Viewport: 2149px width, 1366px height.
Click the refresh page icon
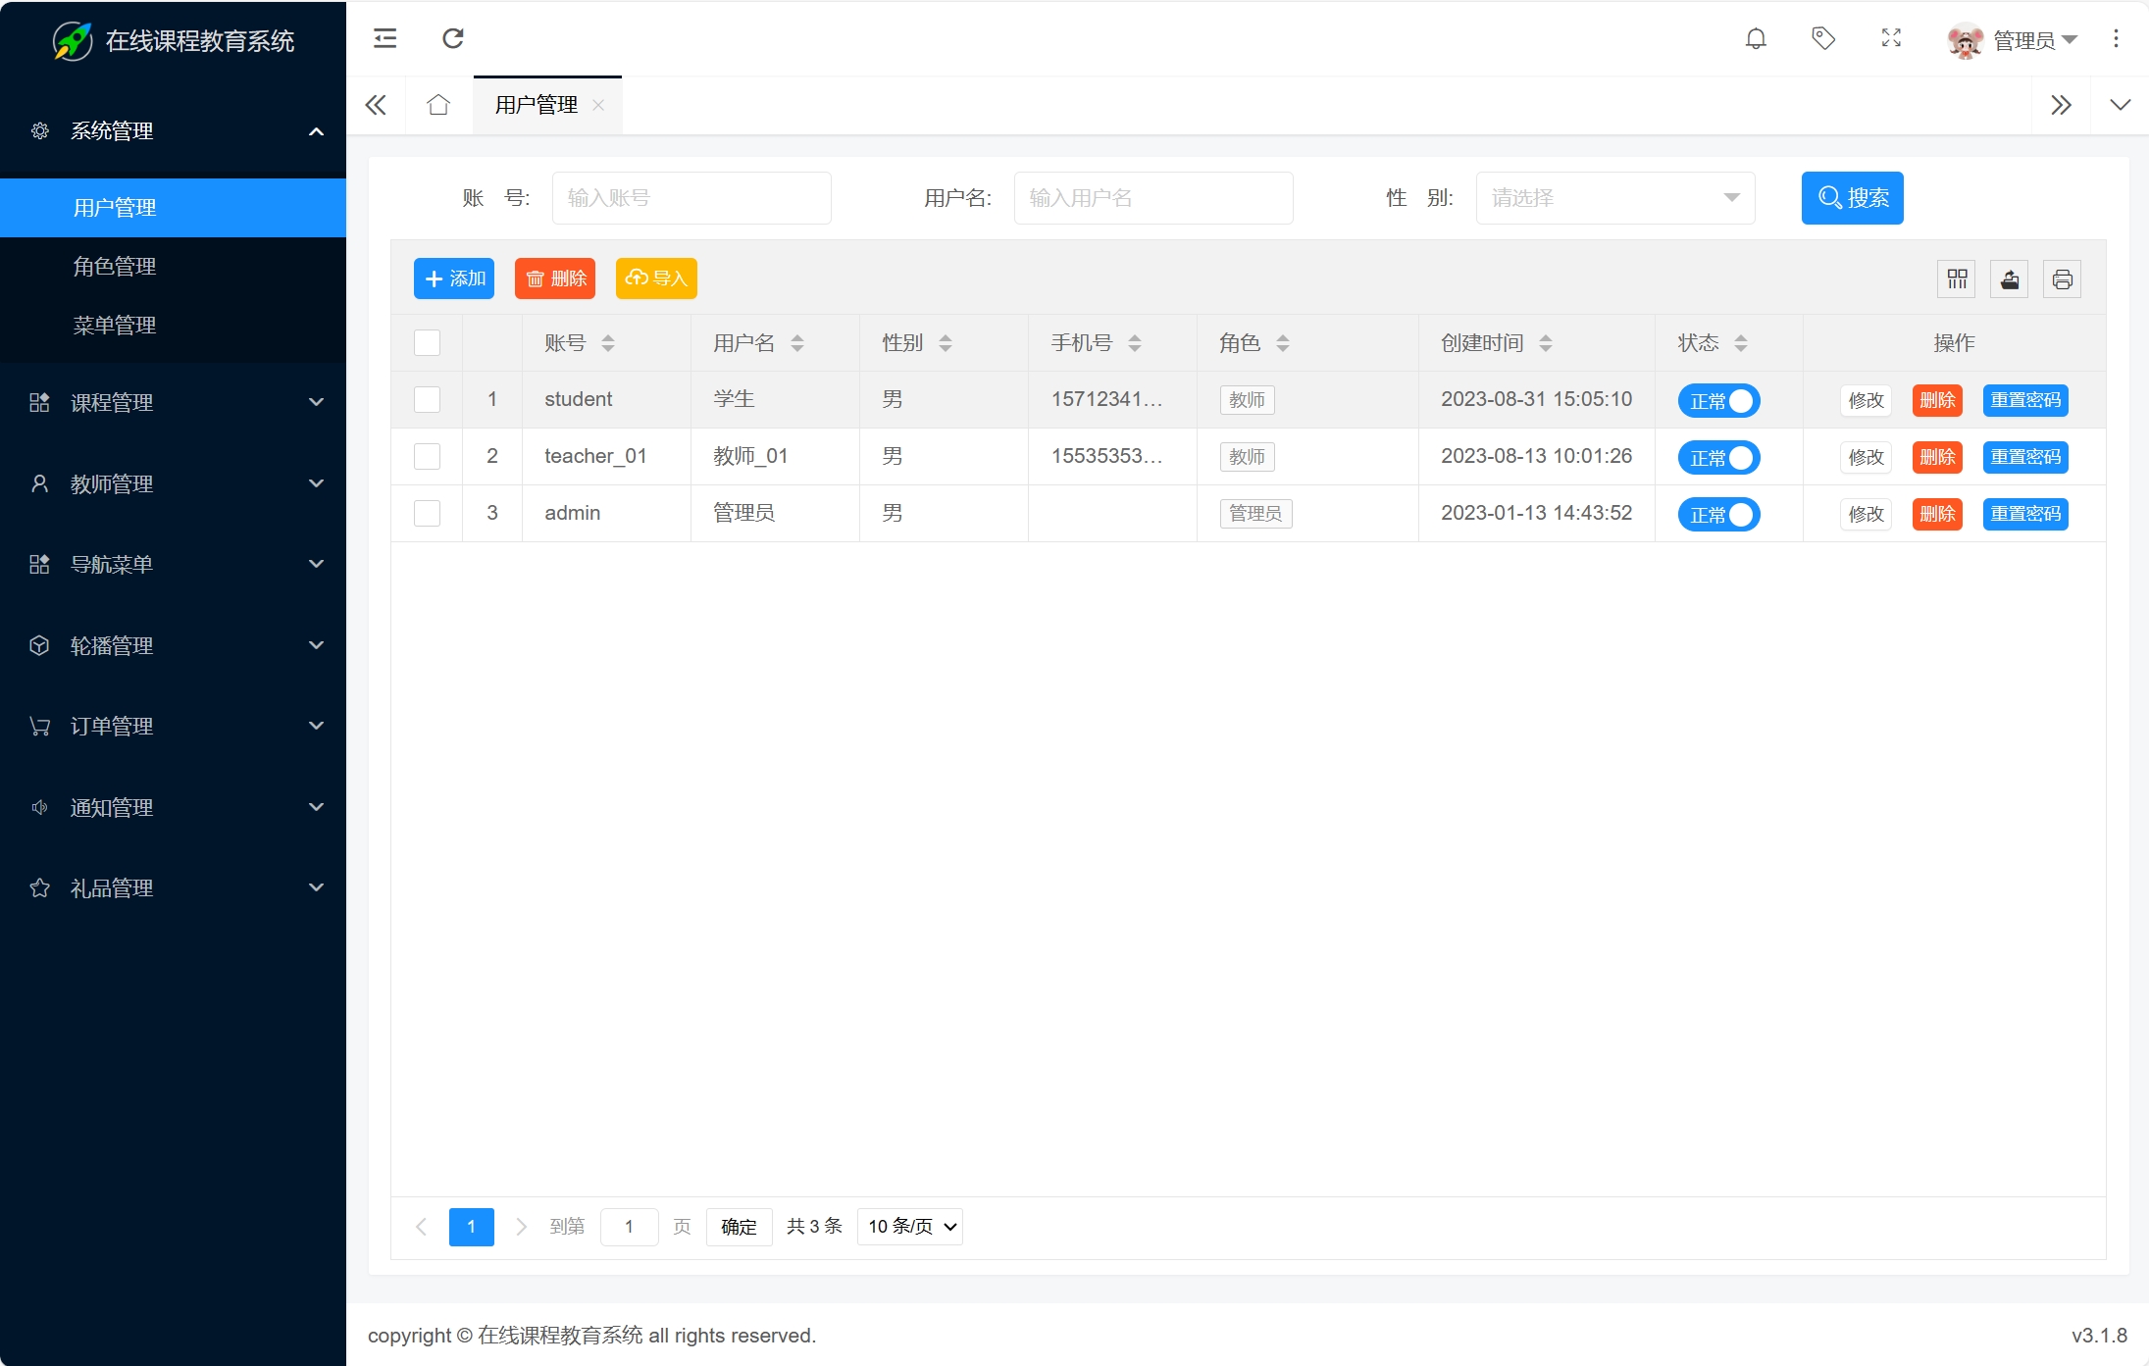click(452, 39)
